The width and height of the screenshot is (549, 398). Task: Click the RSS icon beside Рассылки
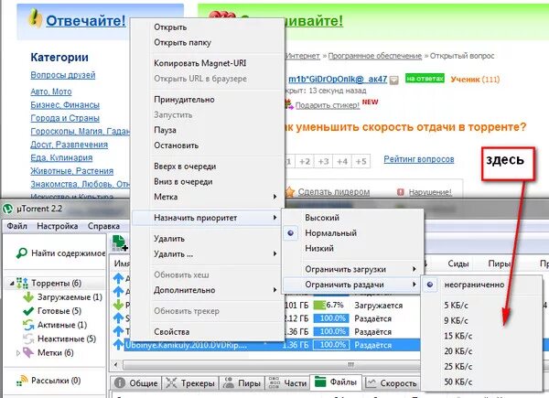[x=22, y=381]
